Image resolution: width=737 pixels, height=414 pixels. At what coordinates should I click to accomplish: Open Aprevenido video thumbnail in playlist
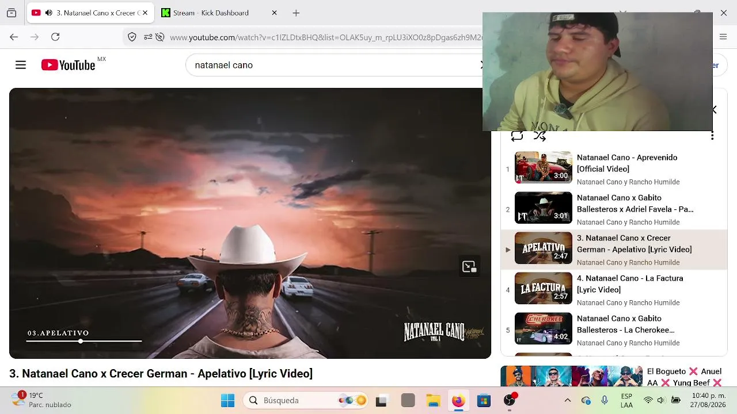click(543, 167)
